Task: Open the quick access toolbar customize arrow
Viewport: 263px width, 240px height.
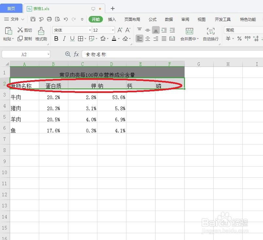Action: click(82, 20)
